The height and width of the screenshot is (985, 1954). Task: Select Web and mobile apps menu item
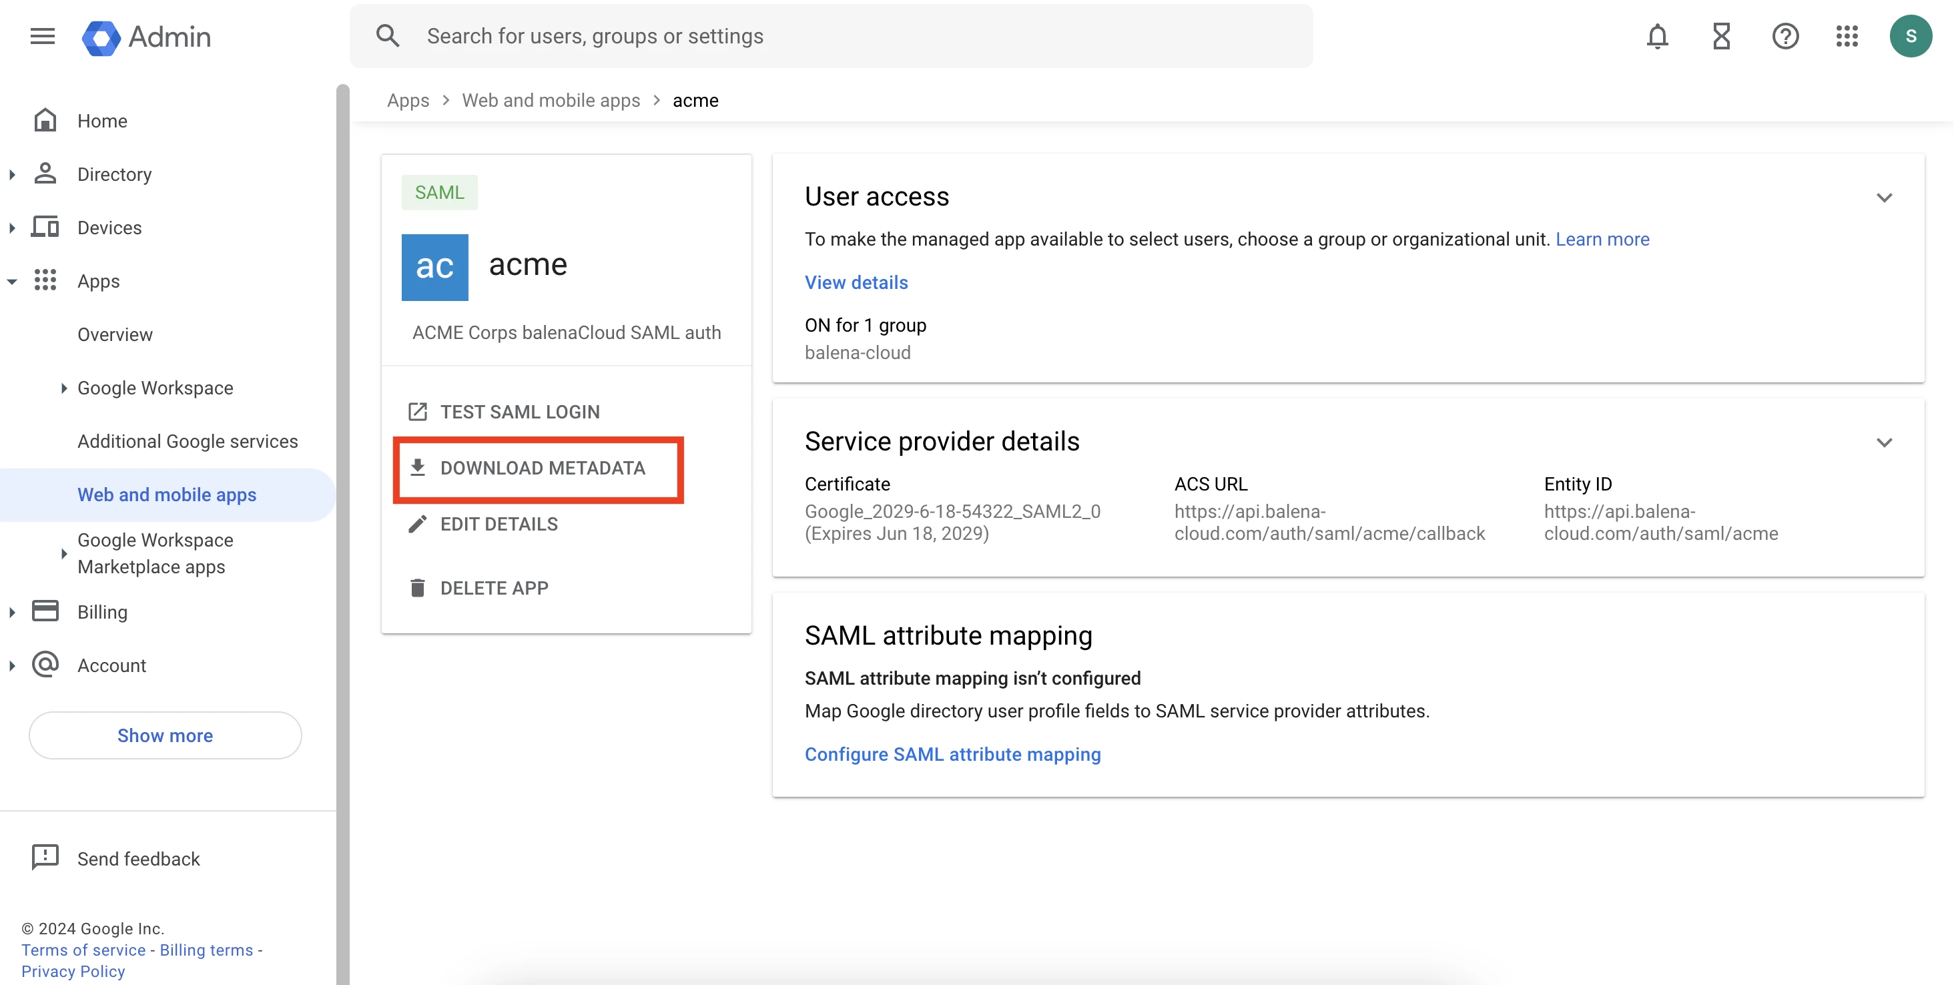(167, 494)
